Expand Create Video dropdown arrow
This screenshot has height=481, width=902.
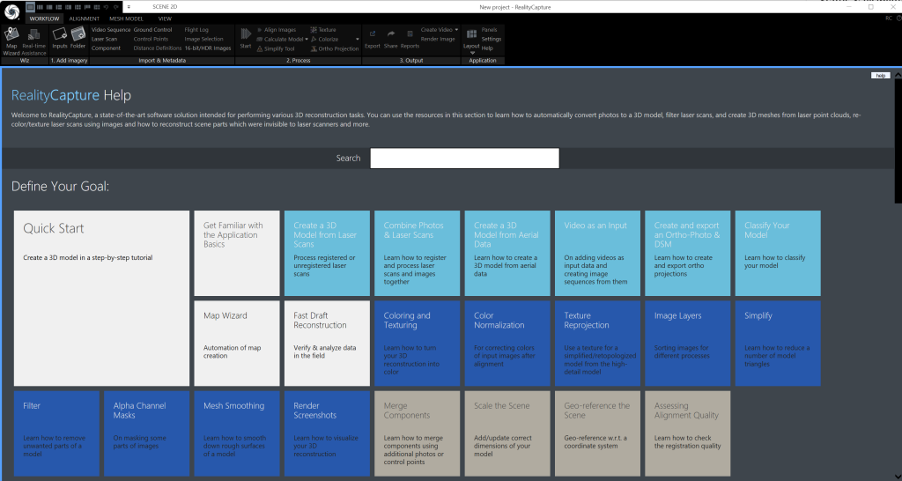click(x=457, y=30)
